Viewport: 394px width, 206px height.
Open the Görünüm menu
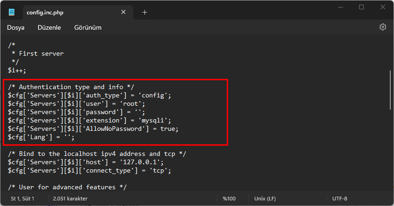(x=88, y=27)
